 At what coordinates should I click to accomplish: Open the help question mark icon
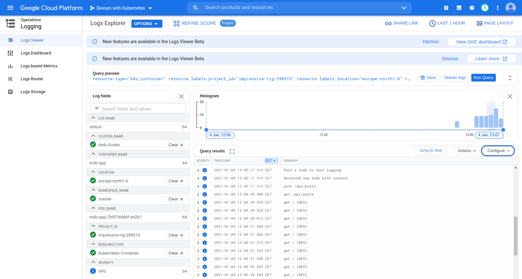pos(472,8)
